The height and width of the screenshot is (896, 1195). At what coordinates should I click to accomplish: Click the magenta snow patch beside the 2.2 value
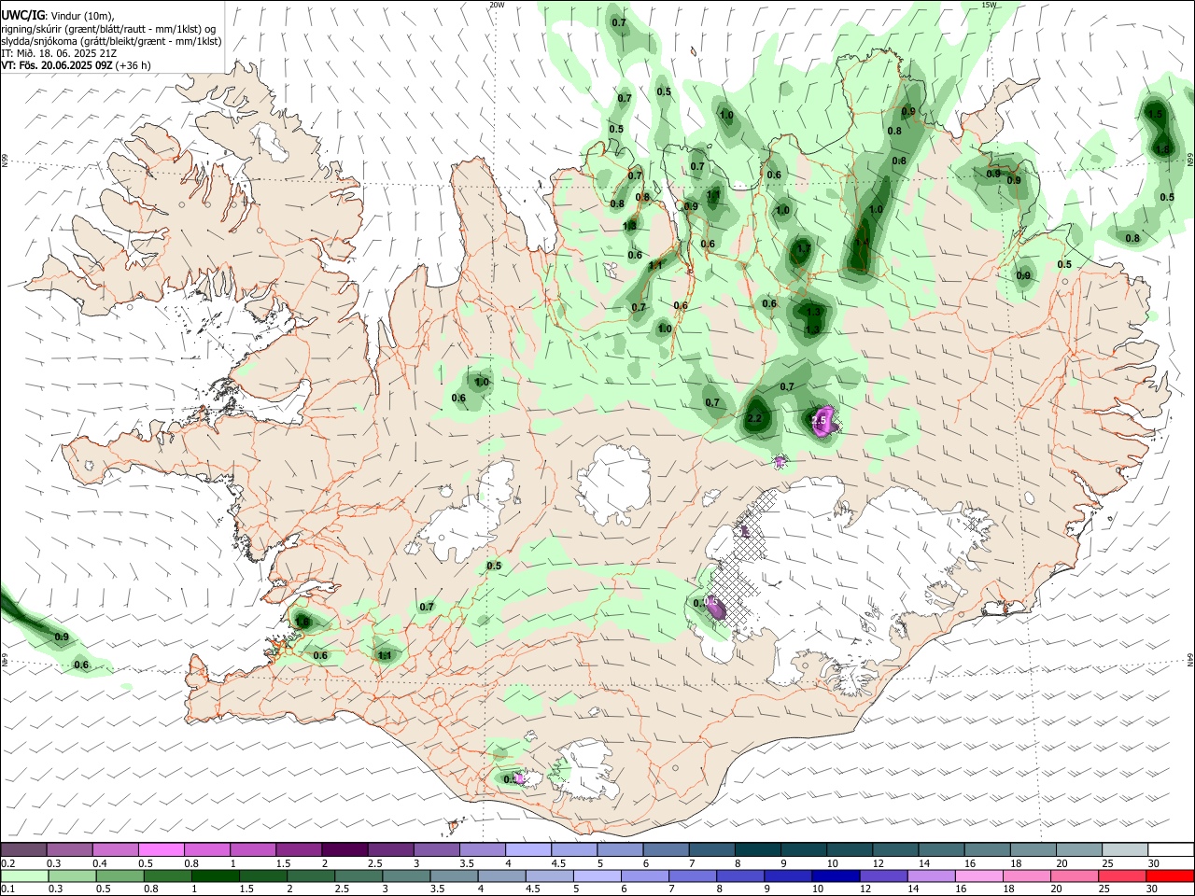823,420
